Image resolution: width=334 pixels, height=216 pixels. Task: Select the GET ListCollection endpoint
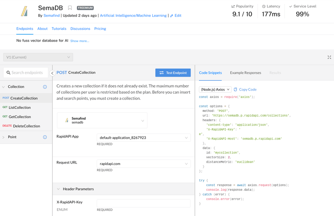pos(26,108)
